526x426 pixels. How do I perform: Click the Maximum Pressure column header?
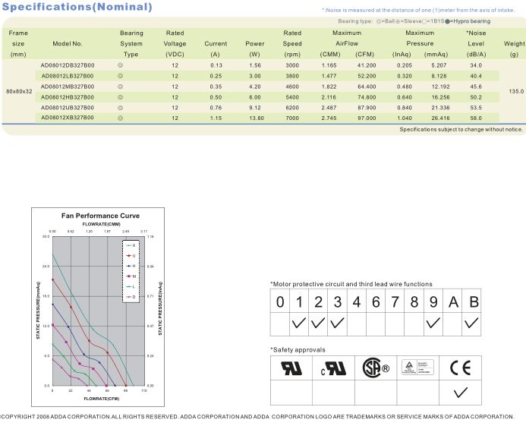pos(420,38)
